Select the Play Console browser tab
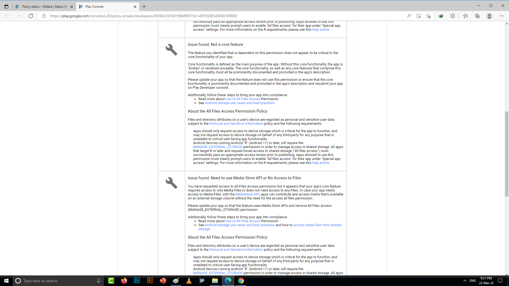509x286 pixels. point(107,7)
